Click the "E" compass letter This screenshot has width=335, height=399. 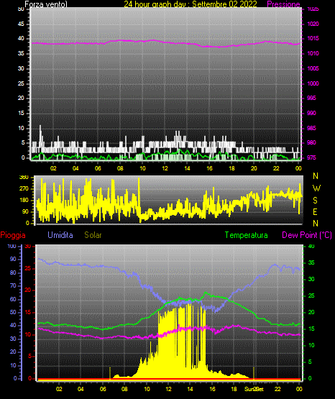[x=315, y=211]
